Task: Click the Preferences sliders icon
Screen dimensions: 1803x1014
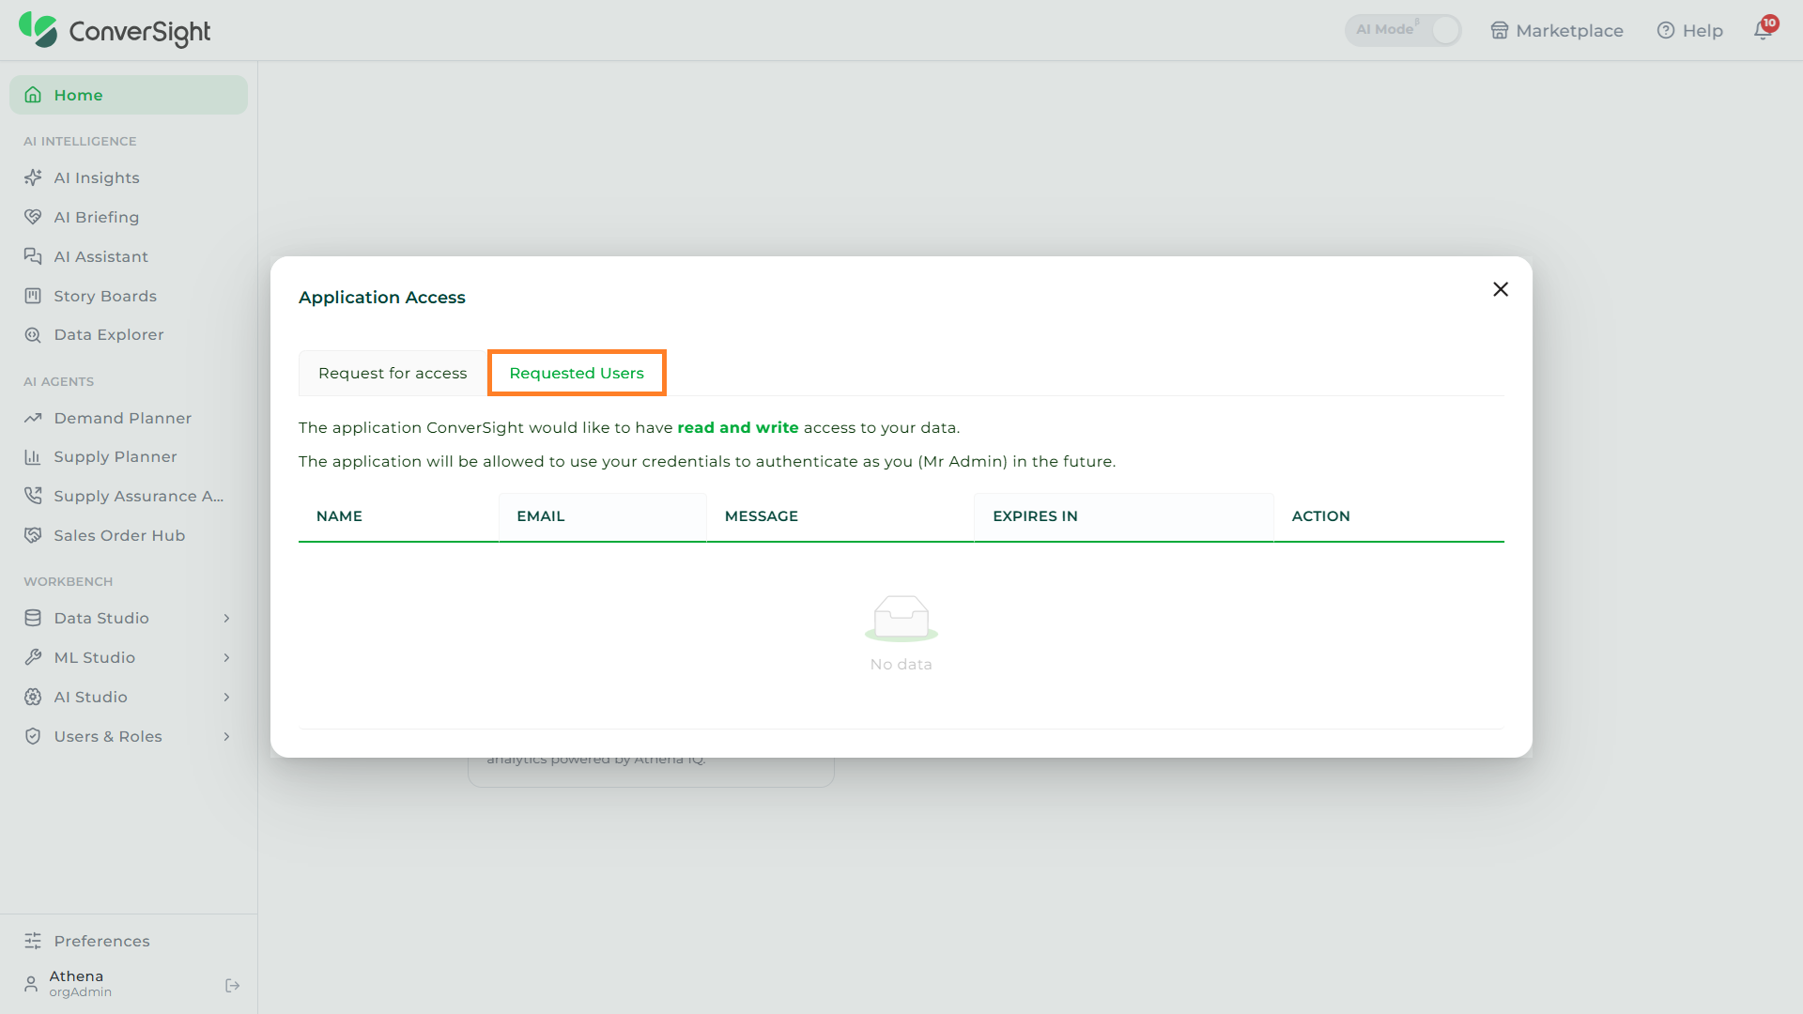Action: pyautogui.click(x=33, y=941)
